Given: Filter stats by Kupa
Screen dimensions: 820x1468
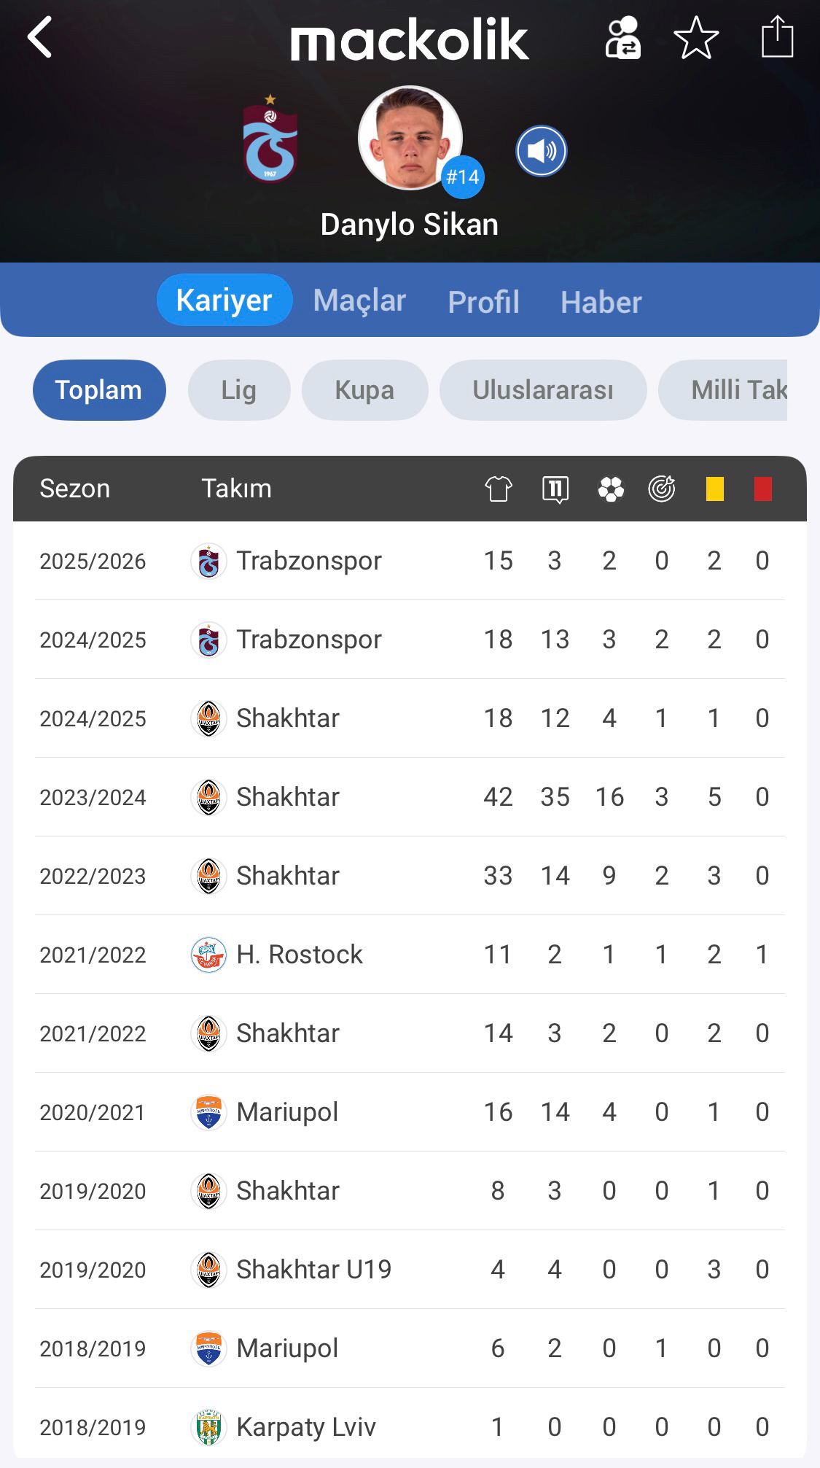Looking at the screenshot, I should pyautogui.click(x=364, y=390).
